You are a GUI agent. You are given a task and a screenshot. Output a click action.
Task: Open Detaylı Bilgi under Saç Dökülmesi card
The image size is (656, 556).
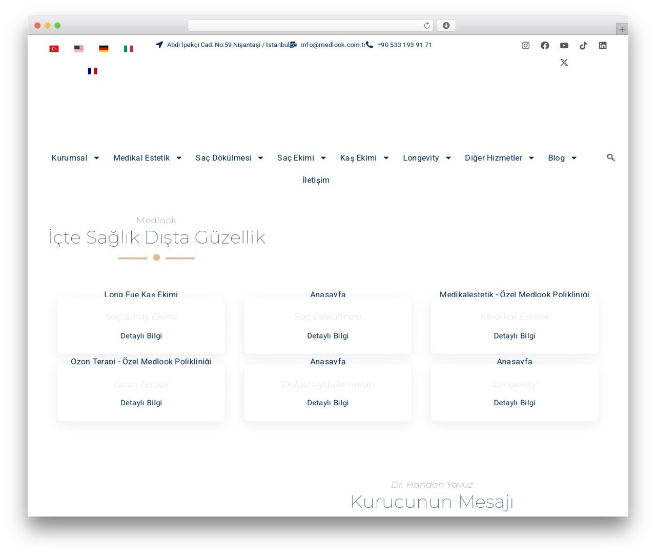[327, 336]
